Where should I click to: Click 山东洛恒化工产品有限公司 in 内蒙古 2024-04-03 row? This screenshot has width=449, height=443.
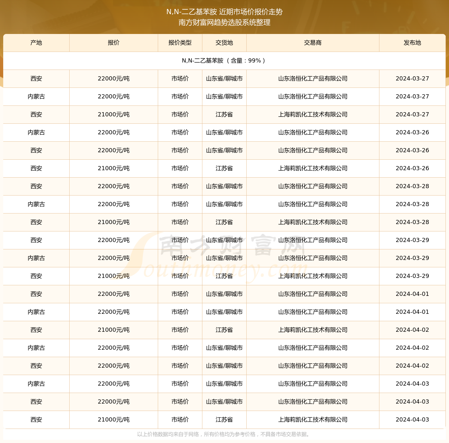(x=313, y=384)
